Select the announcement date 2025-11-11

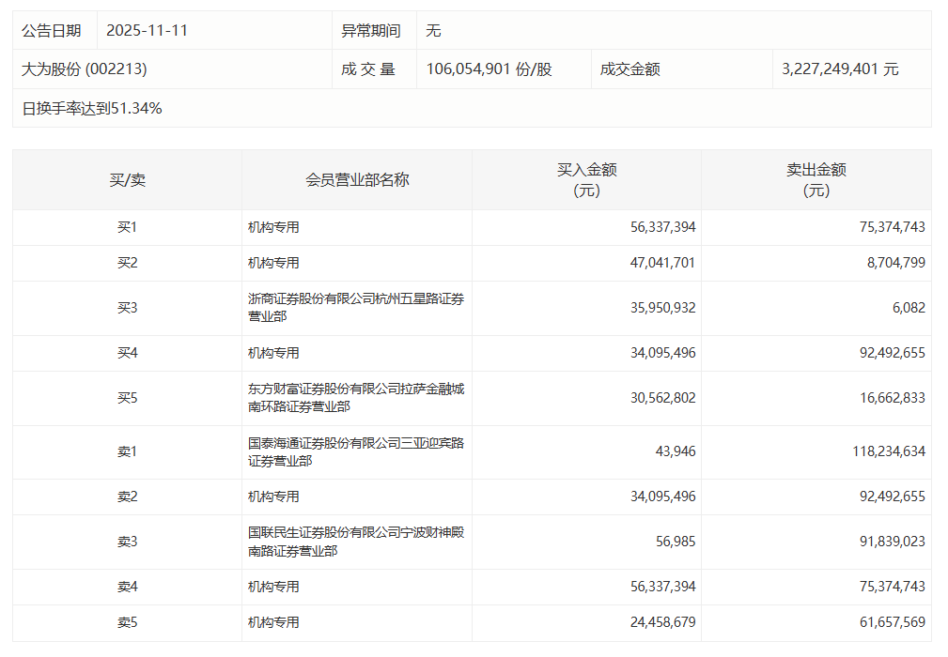pos(148,30)
